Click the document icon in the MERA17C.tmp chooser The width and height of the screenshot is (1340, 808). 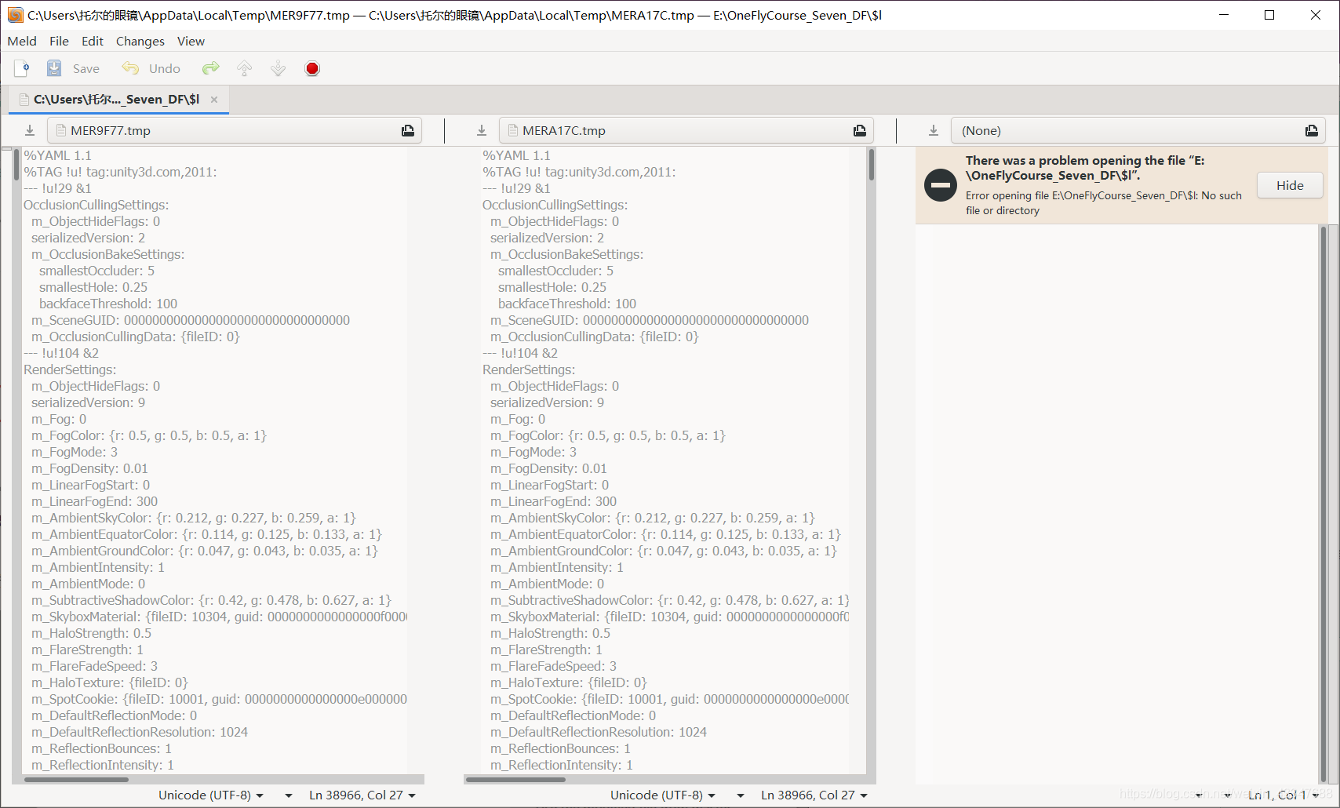tap(513, 131)
